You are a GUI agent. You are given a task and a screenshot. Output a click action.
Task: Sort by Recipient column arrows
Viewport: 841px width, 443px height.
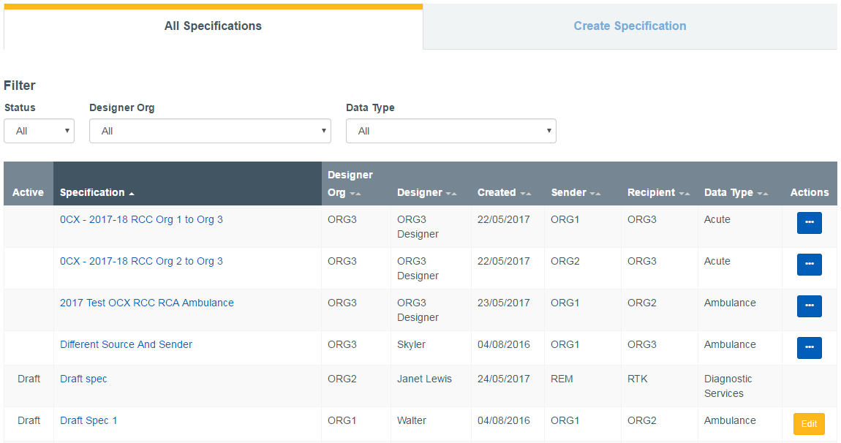point(684,194)
